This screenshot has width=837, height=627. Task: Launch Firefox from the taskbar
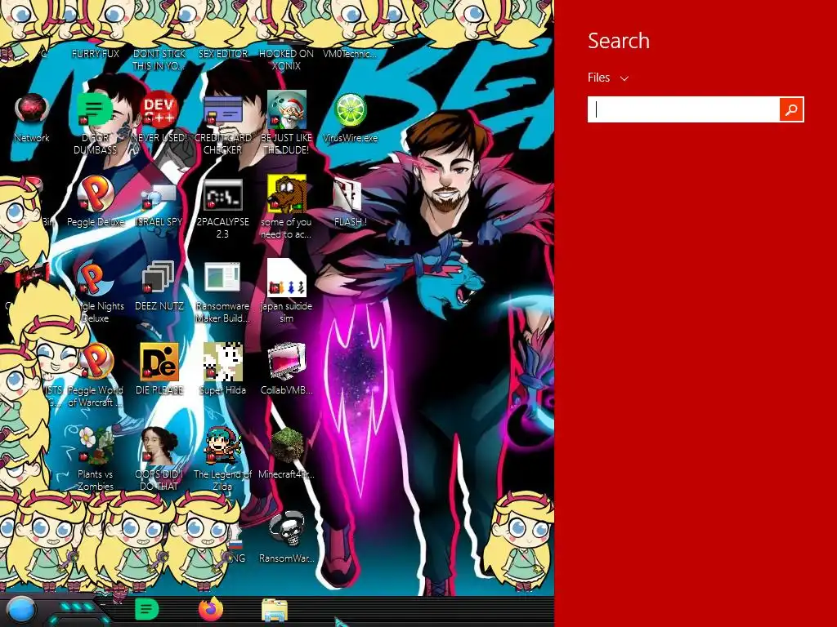211,609
